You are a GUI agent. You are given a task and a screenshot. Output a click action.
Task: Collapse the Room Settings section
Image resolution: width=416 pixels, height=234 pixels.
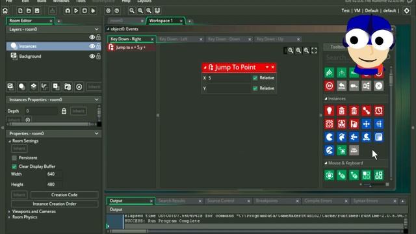(x=10, y=141)
